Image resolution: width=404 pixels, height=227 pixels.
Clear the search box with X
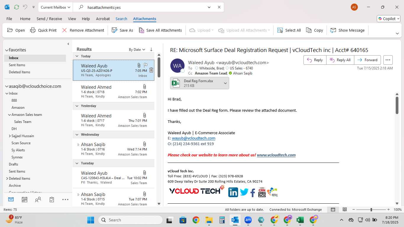(219, 7)
